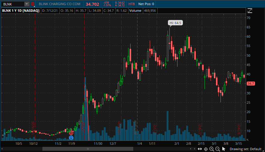Click the 3/15 date on the time axis
The image size is (265, 152).
point(239,144)
